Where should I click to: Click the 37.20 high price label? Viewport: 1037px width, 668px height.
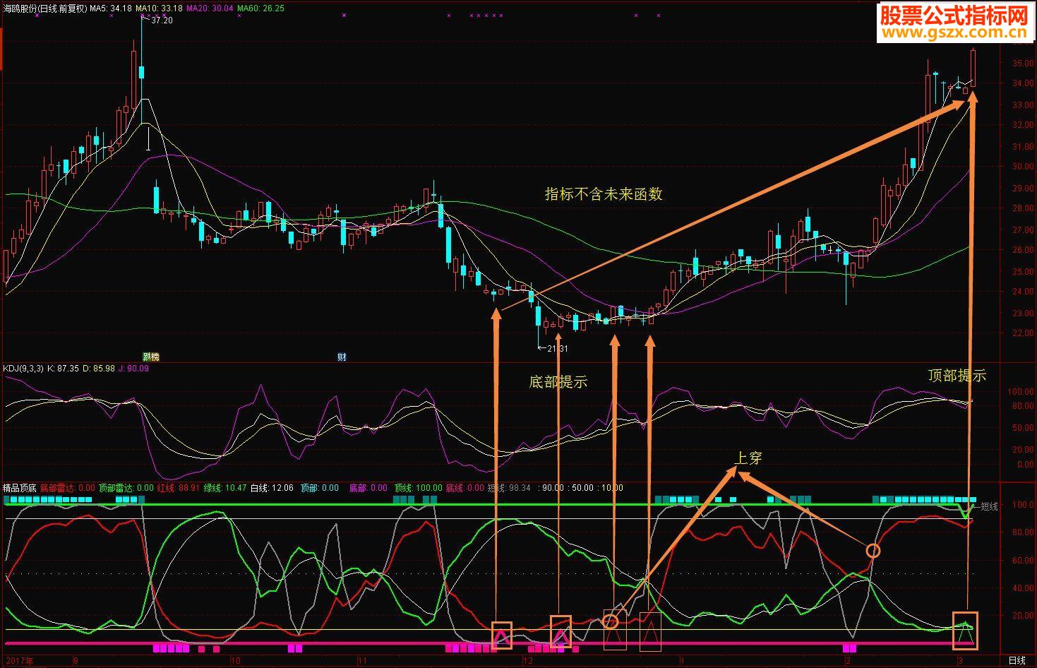coord(162,20)
